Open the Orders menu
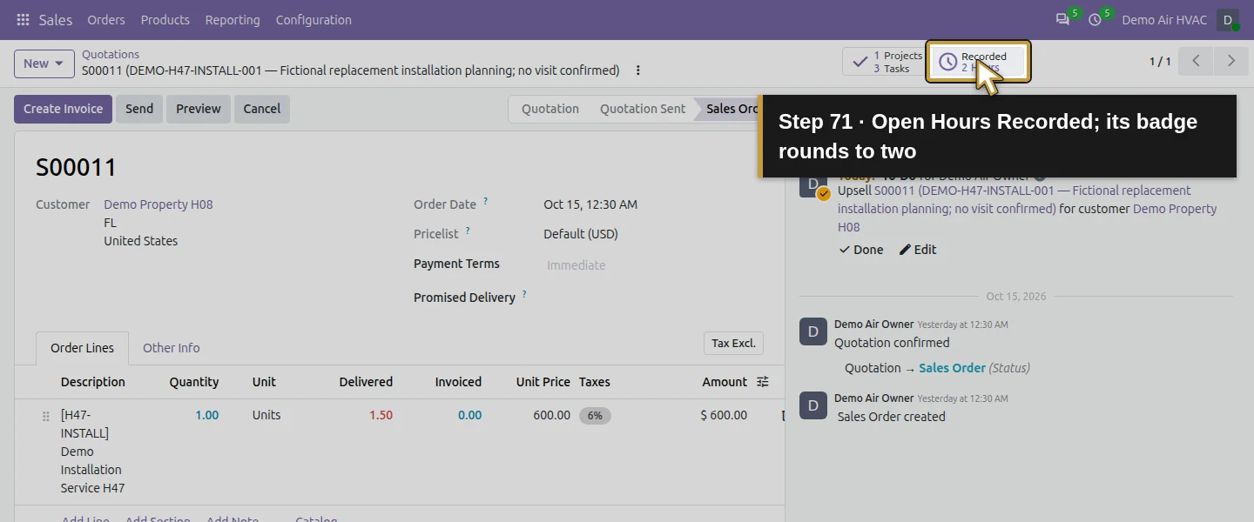 (106, 20)
